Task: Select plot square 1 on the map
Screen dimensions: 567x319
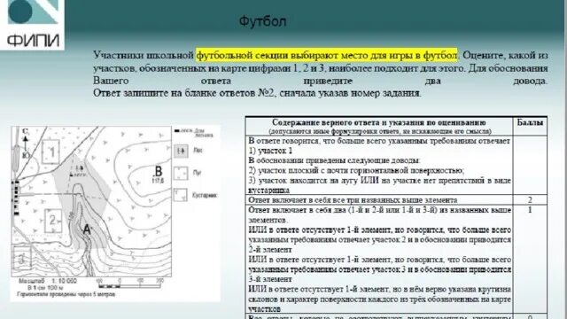Action: click(x=50, y=152)
